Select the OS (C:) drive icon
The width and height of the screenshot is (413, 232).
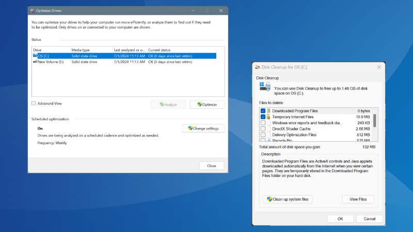(x=35, y=56)
